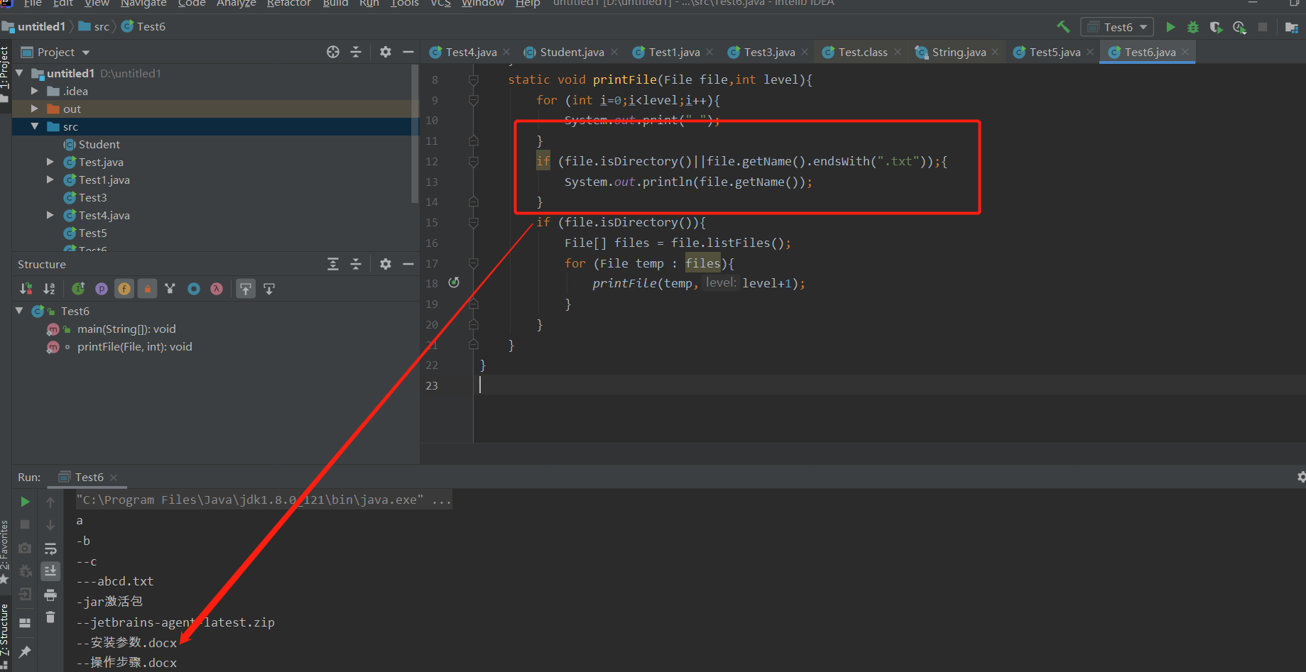
Task: Click the Build Project hammer icon
Action: tap(1063, 27)
